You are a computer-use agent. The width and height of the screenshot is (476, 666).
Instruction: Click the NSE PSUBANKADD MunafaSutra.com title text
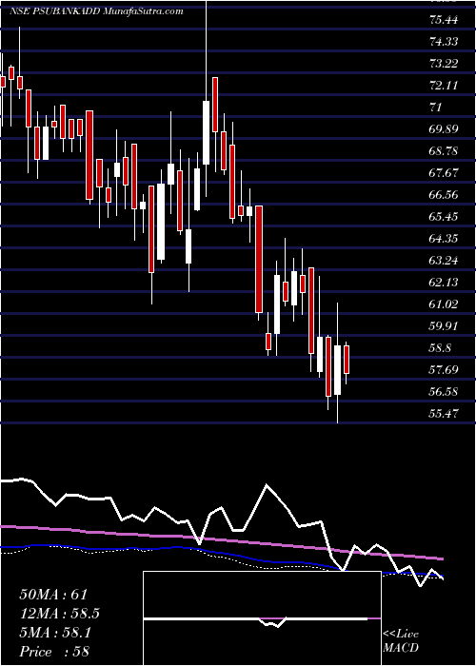point(96,11)
